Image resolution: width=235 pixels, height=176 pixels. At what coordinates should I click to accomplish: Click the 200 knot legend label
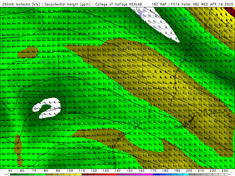pos(189,171)
